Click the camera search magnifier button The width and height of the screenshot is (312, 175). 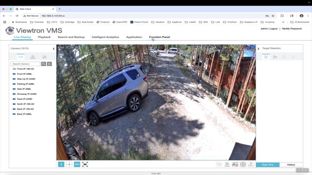(x=44, y=64)
